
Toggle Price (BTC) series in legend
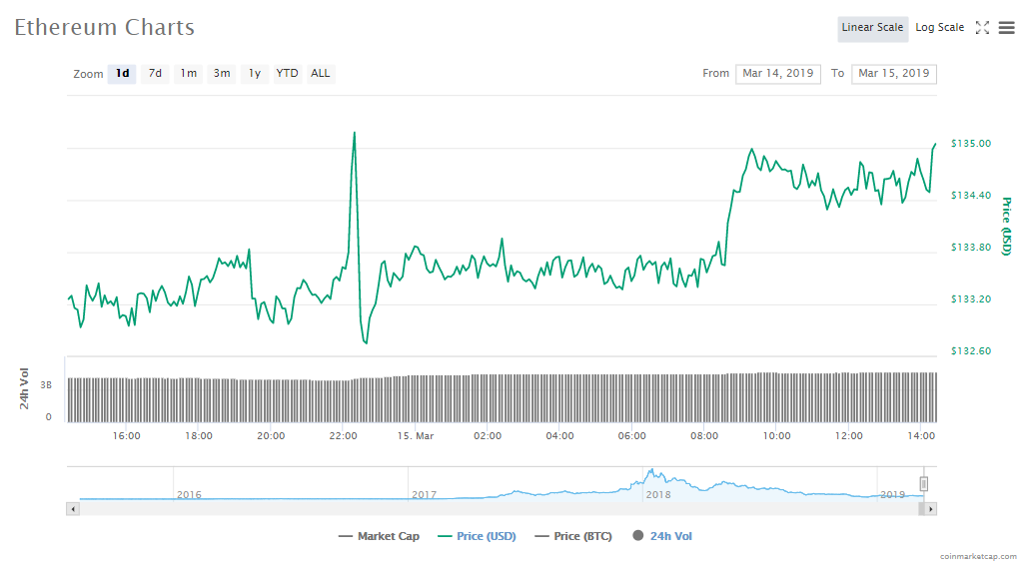coord(573,536)
